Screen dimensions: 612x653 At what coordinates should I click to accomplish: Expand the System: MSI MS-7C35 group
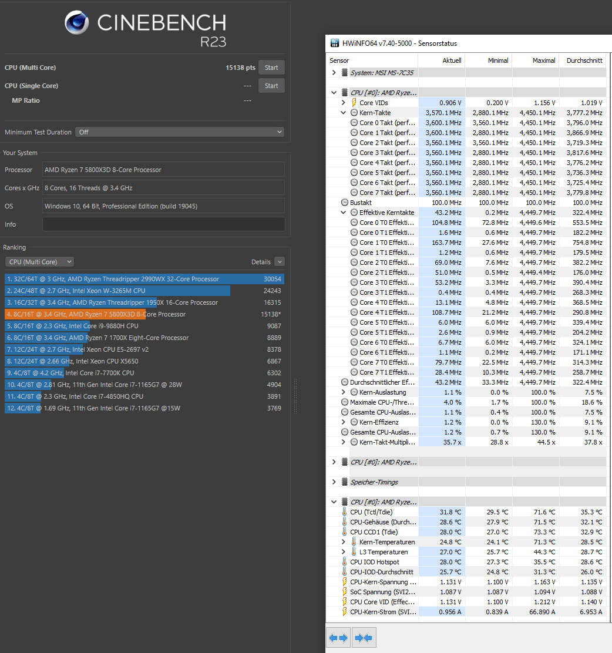pyautogui.click(x=334, y=72)
